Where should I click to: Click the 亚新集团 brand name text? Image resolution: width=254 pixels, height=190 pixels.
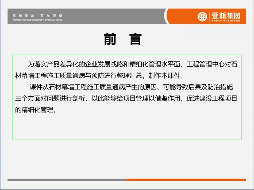click(x=226, y=16)
